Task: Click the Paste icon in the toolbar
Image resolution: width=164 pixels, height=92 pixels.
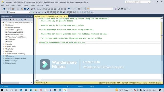Action: [65, 9]
